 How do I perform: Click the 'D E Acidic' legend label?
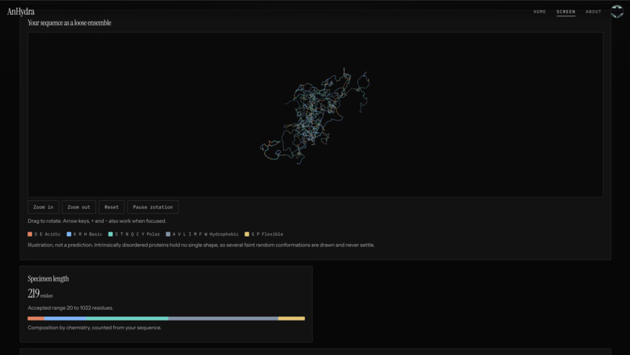(x=48, y=234)
